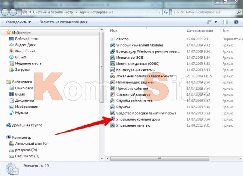Screen dimensions: 243x176
Task: Click the Администрирование breadcrumb
Action: (x=96, y=12)
